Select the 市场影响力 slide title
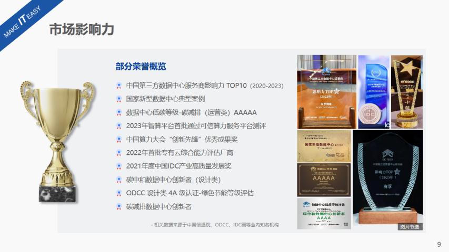Image resolution: width=449 pixels, height=252 pixels. (82, 29)
